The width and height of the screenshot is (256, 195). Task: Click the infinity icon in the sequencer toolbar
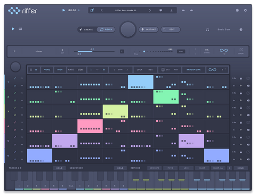point(212,69)
